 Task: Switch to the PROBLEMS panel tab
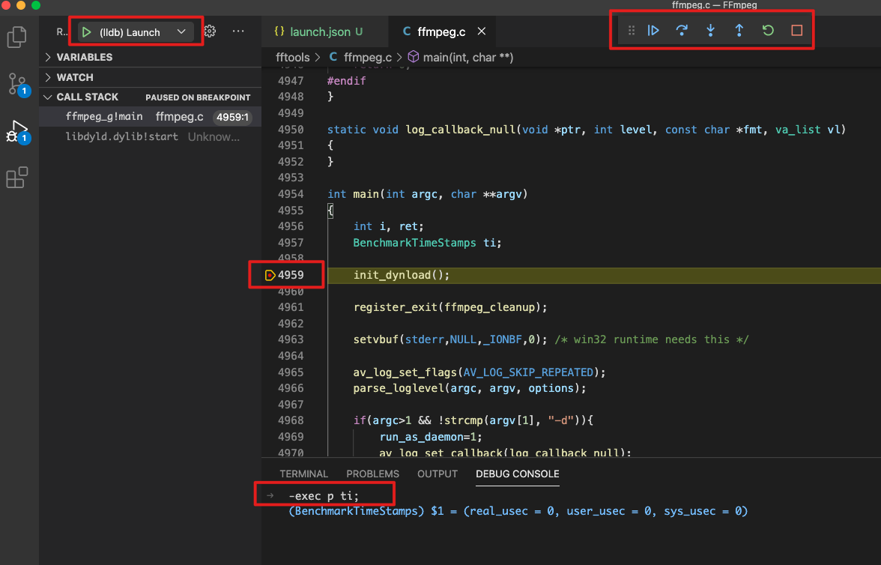coord(372,474)
